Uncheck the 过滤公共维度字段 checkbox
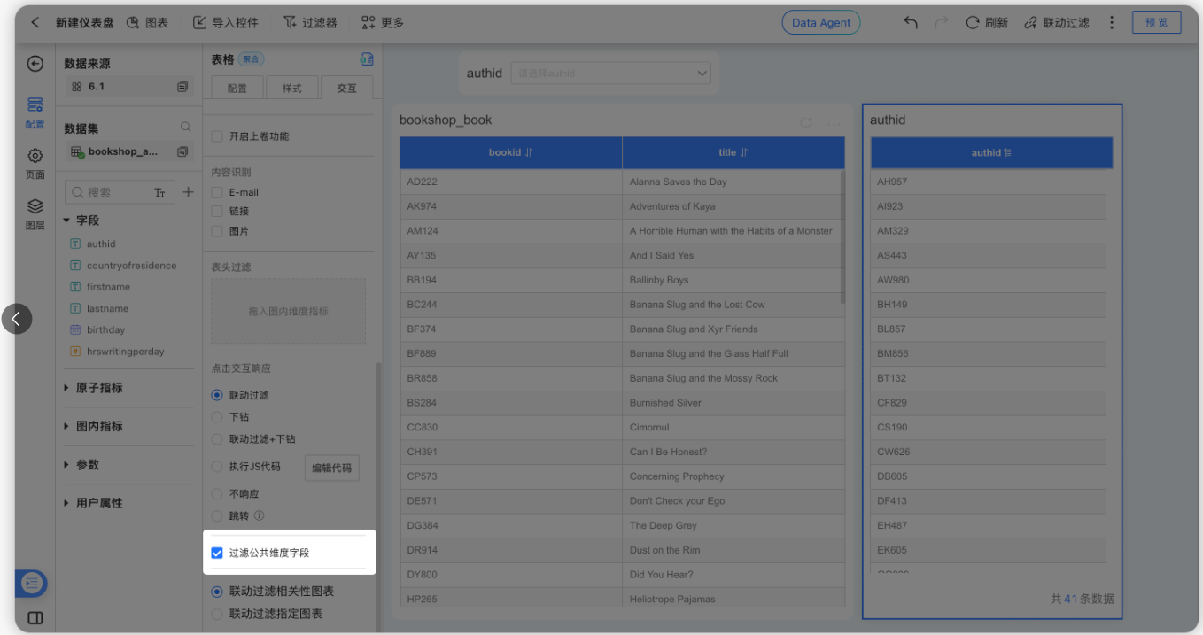The image size is (1203, 635). pyautogui.click(x=217, y=553)
